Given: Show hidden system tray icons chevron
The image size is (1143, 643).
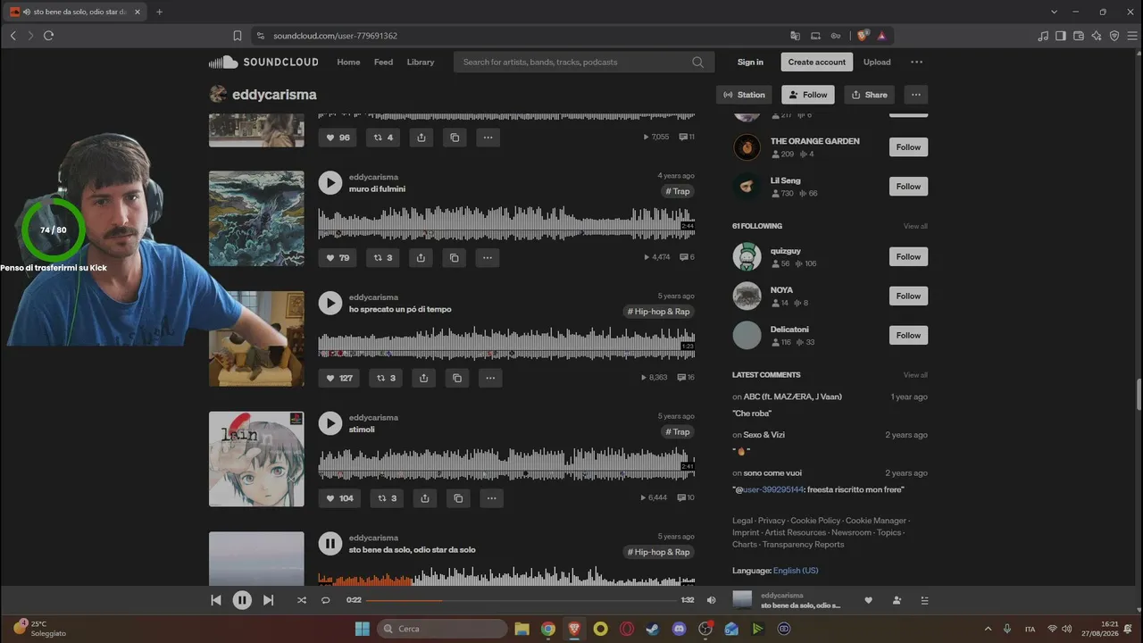Looking at the screenshot, I should 988,629.
